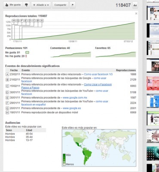Viewport: 159px width, 172px height.
Task: Open Como Usar o Facebook Passo a Passo link
Action: (67, 86)
